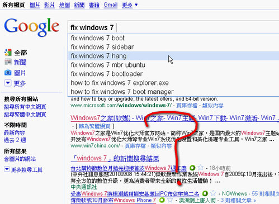The height and width of the screenshot is (204, 279).
Task: Click 中央通訊社 source text
Action: pyautogui.click(x=84, y=187)
